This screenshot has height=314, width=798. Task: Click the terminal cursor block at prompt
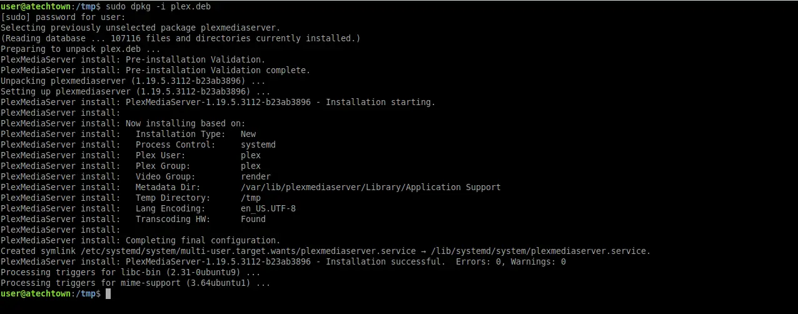108,293
